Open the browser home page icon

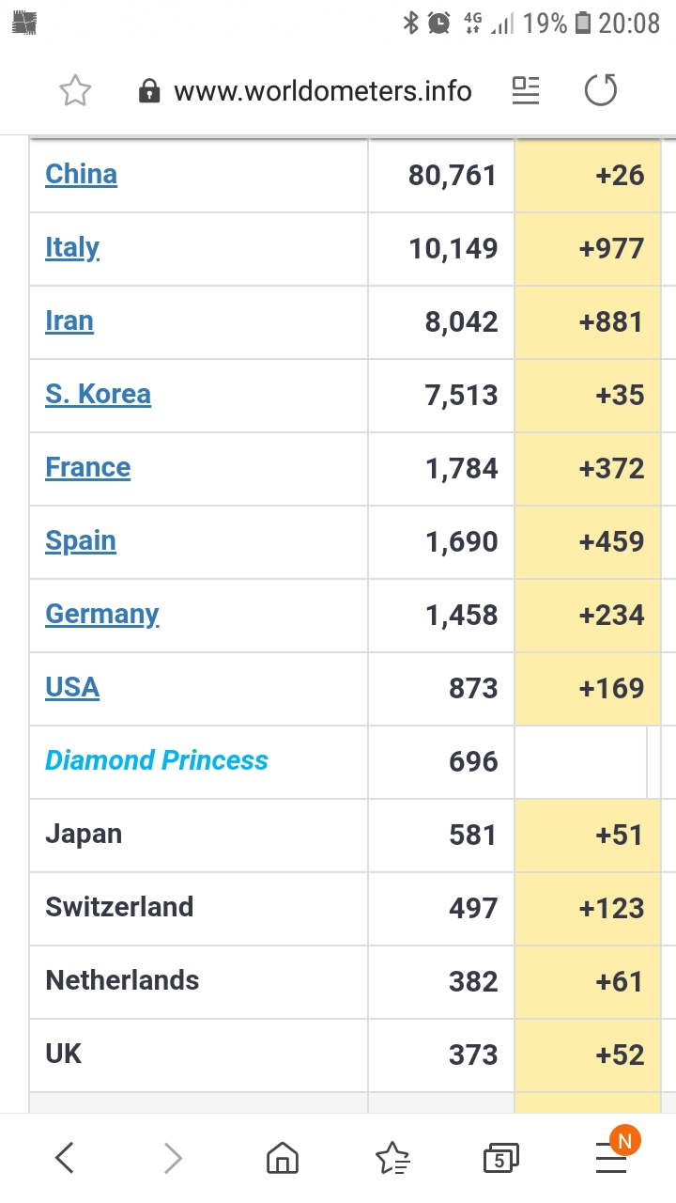click(x=282, y=1158)
